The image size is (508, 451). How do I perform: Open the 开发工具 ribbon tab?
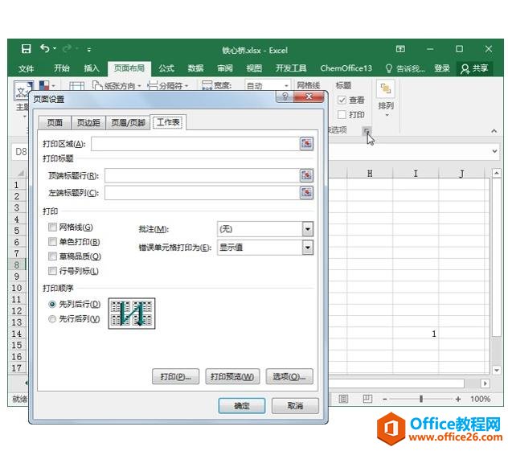click(291, 68)
